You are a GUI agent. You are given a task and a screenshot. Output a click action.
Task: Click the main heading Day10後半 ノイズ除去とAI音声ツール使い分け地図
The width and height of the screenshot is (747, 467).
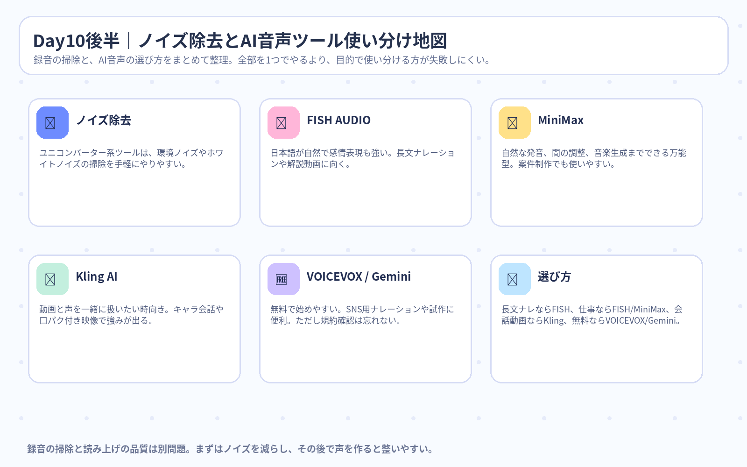[240, 41]
